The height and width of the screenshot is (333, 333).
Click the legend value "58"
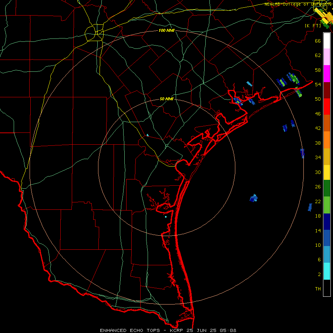point(318,70)
